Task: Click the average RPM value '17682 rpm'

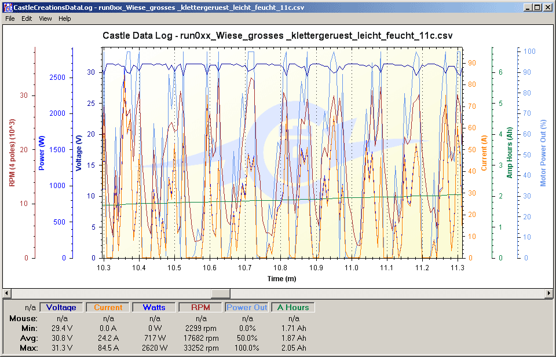Action: coord(201,338)
